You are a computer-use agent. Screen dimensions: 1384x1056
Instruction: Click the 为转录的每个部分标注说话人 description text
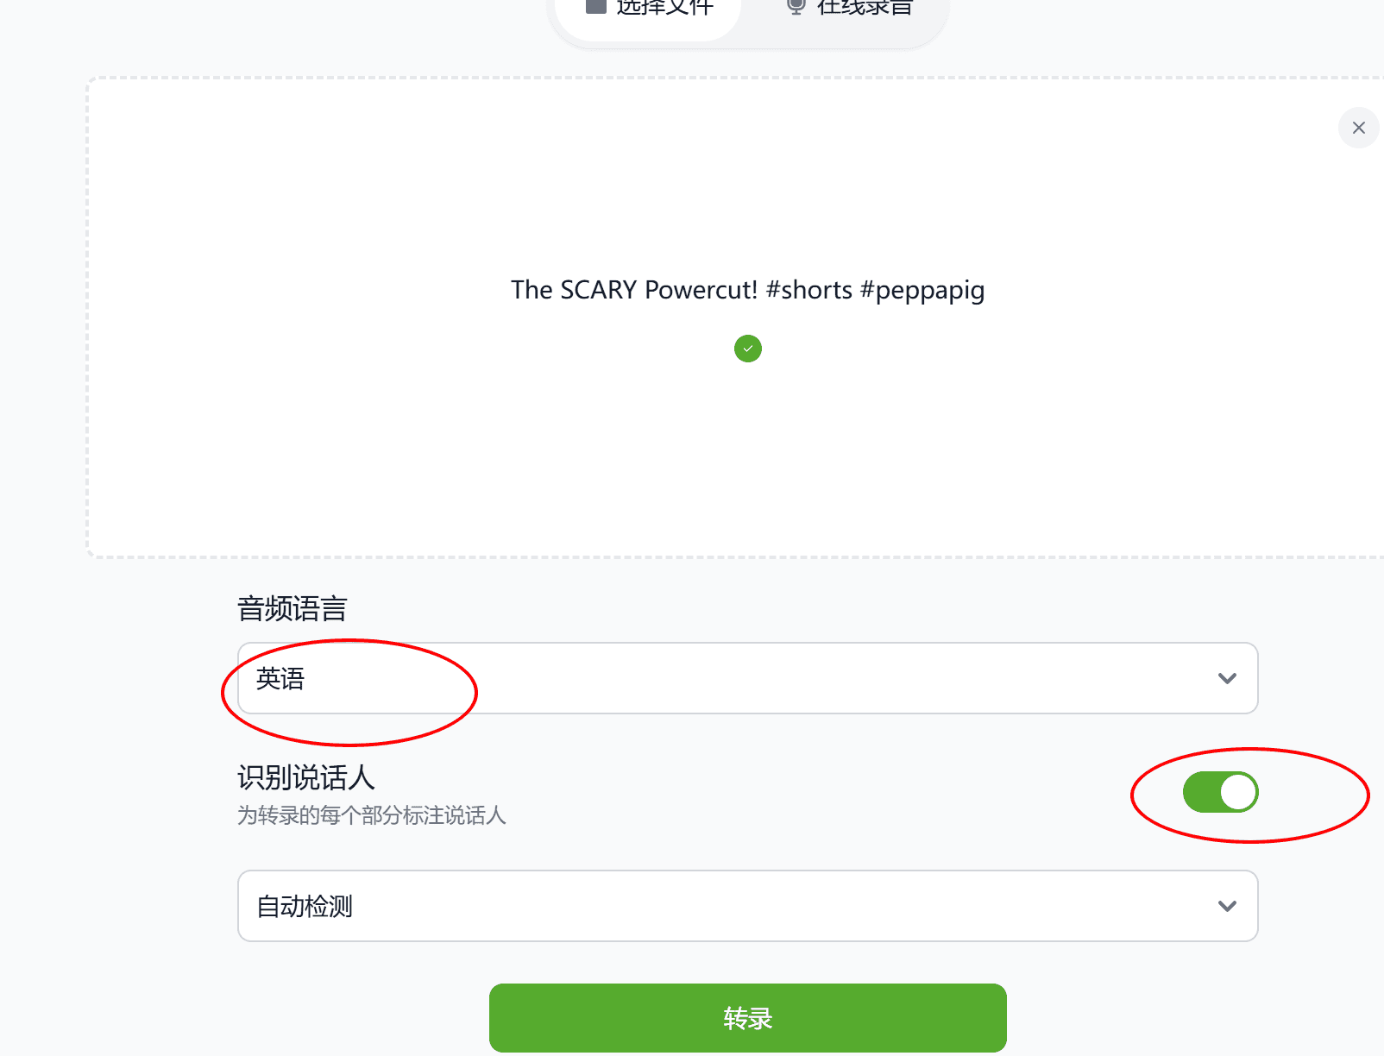point(371,815)
